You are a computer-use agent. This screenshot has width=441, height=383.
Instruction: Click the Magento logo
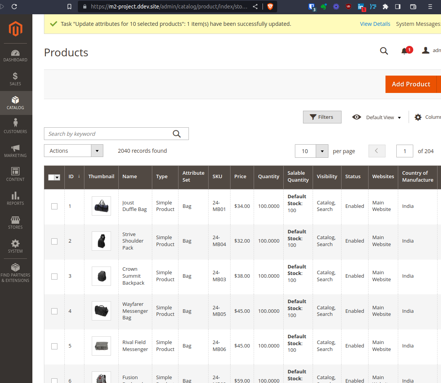click(x=15, y=29)
